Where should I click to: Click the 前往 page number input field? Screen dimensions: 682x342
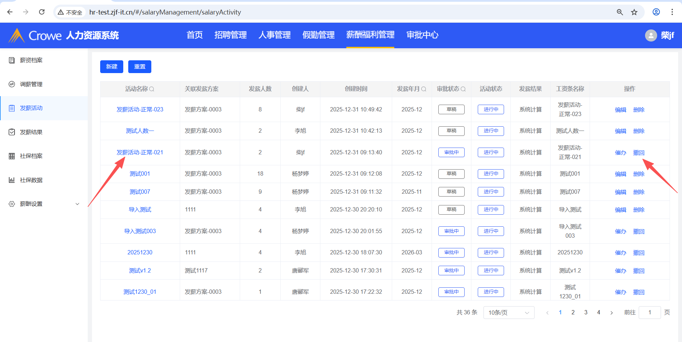(x=649, y=313)
